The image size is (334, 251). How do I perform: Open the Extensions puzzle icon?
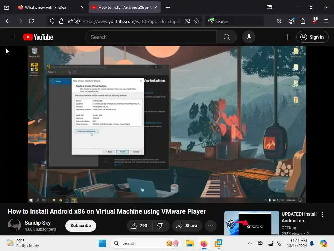tap(303, 21)
